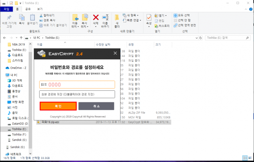
Task: Switch to Details view icon in status bar
Action: (x=245, y=158)
